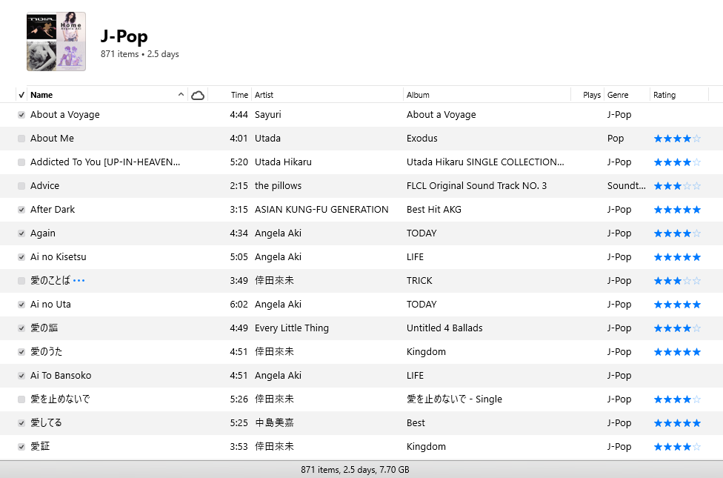This screenshot has height=478, width=723.
Task: Enable the About Me song checkbox
Action: coord(21,139)
